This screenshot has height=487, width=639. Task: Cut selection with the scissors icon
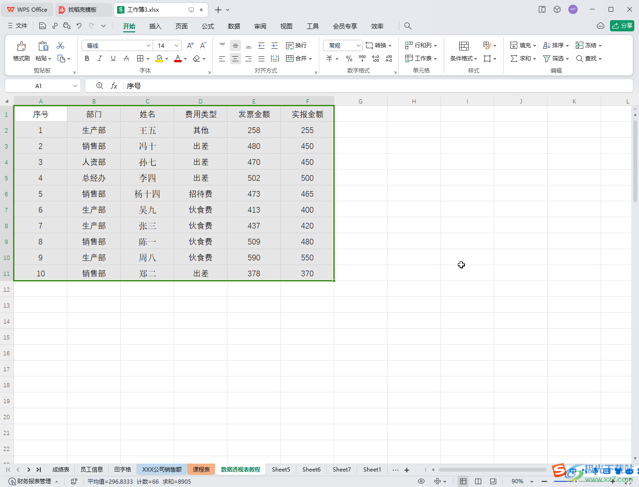click(x=60, y=45)
